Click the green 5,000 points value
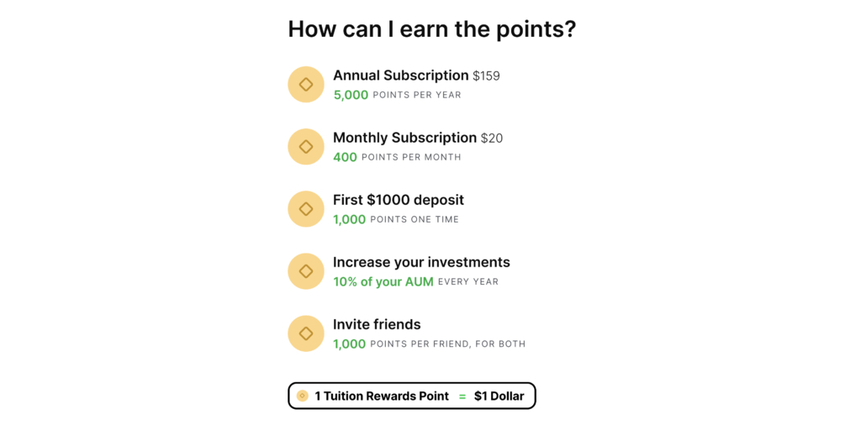Viewport: 861px width, 430px height. (351, 95)
